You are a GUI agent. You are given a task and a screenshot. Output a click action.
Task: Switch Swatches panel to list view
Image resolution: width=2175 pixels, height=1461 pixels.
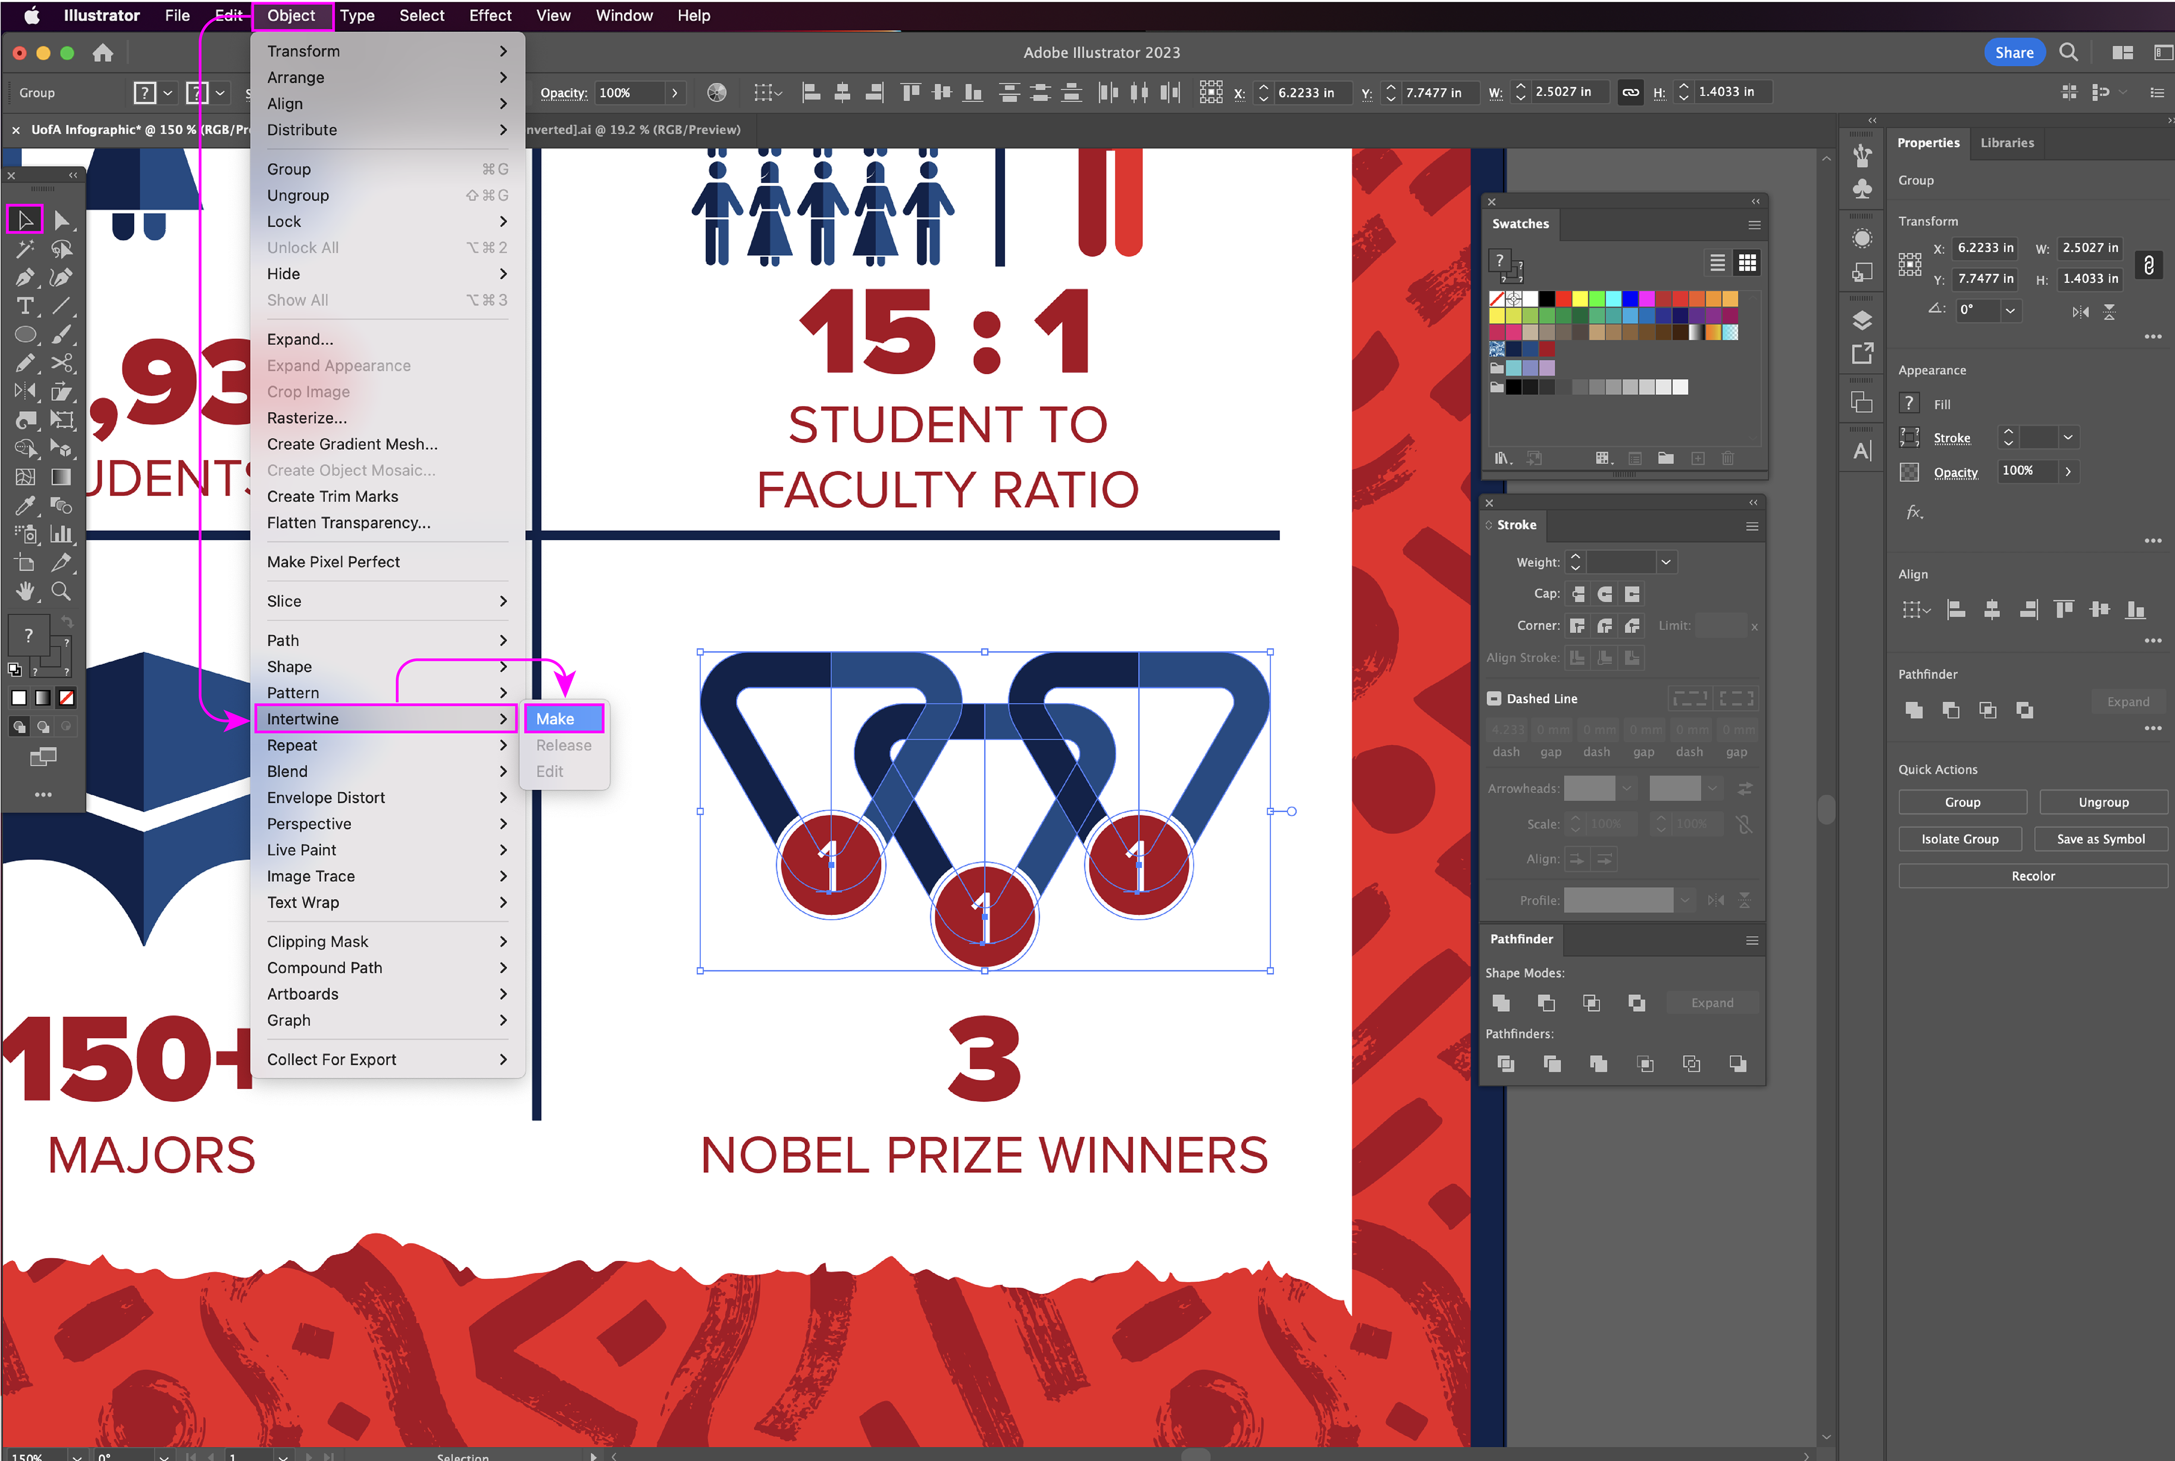1717,264
